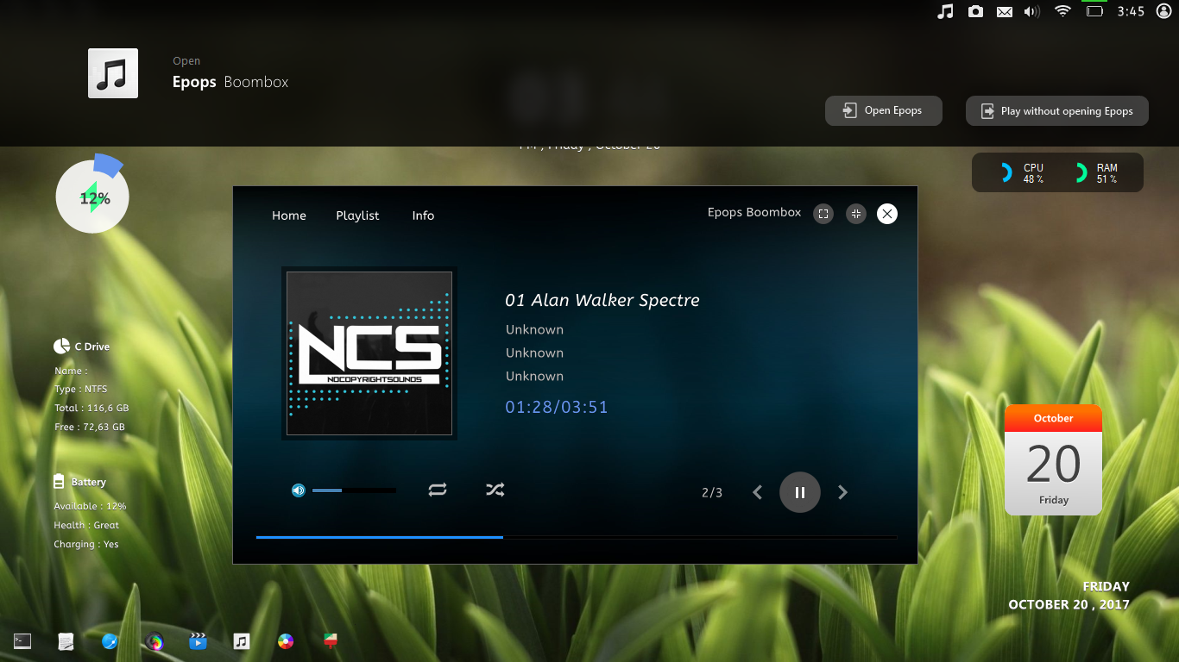Screen dimensions: 1179x662
Task: Click the Open Epops button
Action: tap(883, 111)
